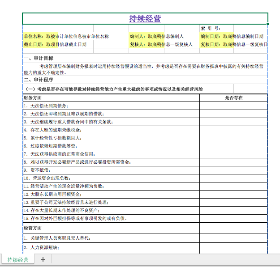The image size is (280, 267).
Task: Click 是否存在 cell for 无法偿还到期债务
Action: pyautogui.click(x=233, y=106)
